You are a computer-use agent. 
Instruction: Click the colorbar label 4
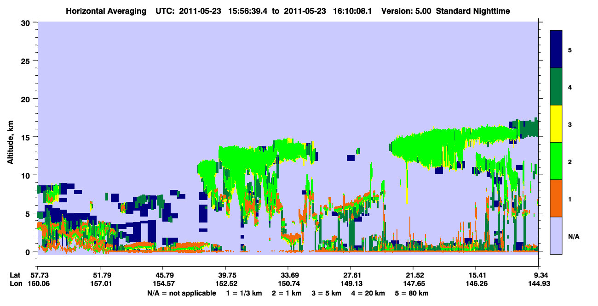click(570, 87)
